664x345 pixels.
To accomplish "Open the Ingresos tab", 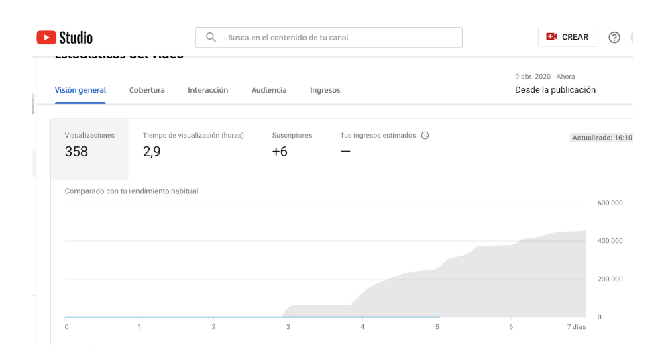I will [x=325, y=90].
